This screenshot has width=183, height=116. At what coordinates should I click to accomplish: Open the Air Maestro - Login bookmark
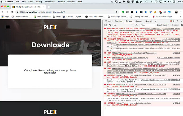point(162,17)
